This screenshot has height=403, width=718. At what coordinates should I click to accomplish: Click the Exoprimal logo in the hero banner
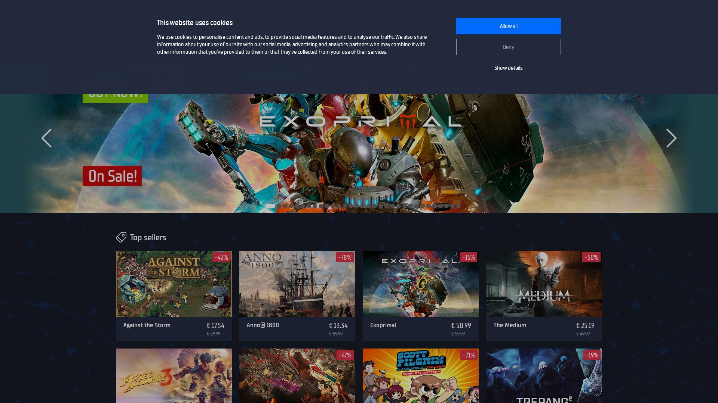point(361,122)
